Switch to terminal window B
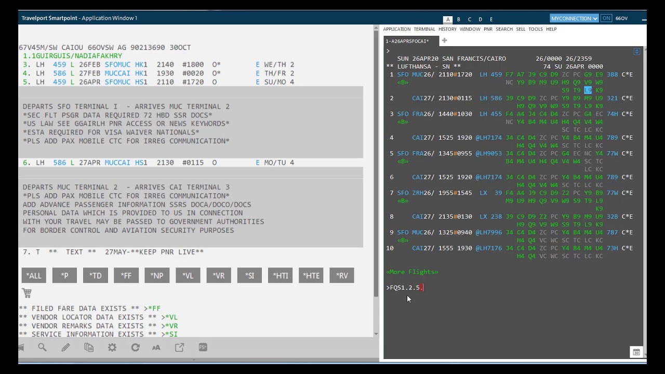 [x=458, y=19]
